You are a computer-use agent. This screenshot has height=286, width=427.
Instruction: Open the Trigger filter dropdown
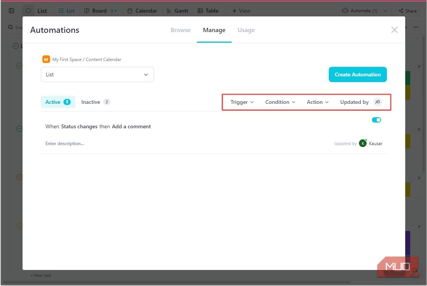[x=241, y=102]
